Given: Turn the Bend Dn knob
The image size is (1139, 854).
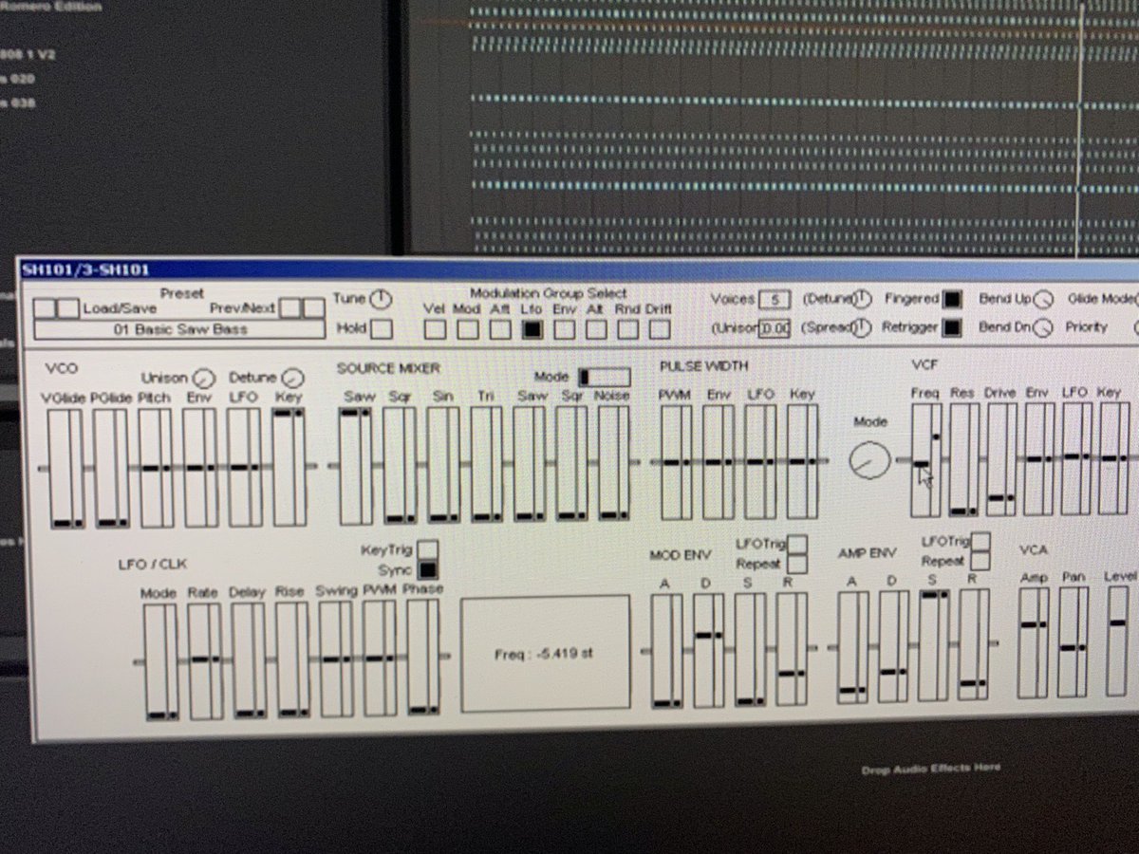Looking at the screenshot, I should pyautogui.click(x=1042, y=329).
